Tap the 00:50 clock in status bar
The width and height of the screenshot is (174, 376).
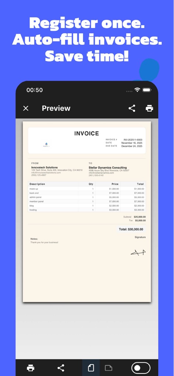pos(35,90)
